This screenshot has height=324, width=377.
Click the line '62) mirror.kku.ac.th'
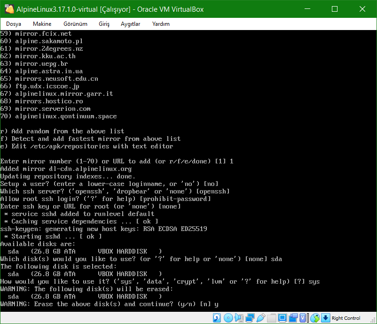(x=38, y=56)
